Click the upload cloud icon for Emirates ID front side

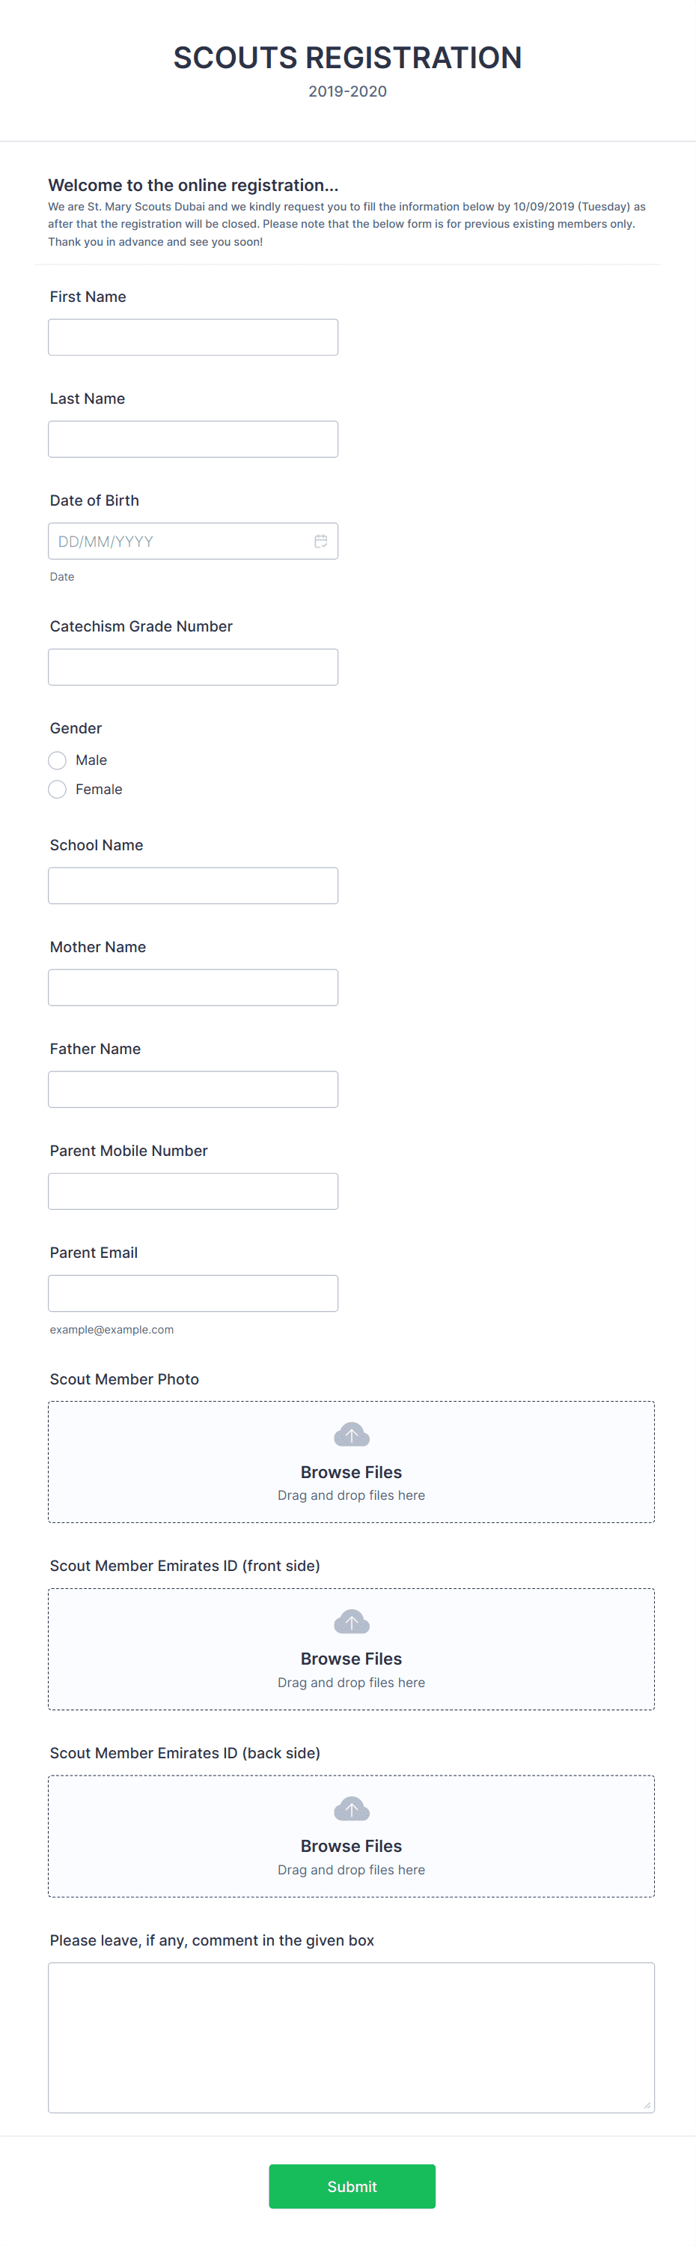pos(351,1622)
